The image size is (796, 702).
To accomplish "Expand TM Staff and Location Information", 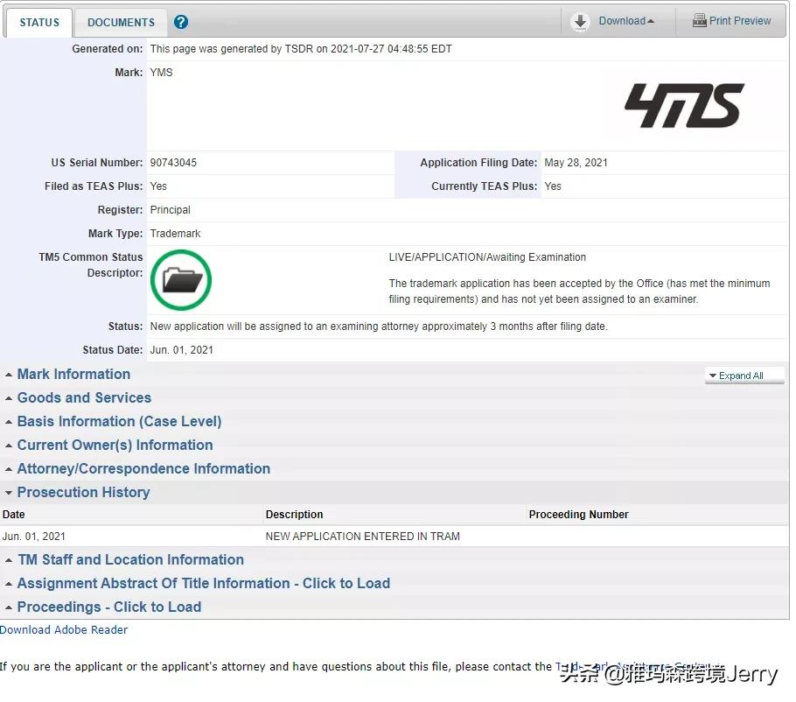I will (x=131, y=560).
